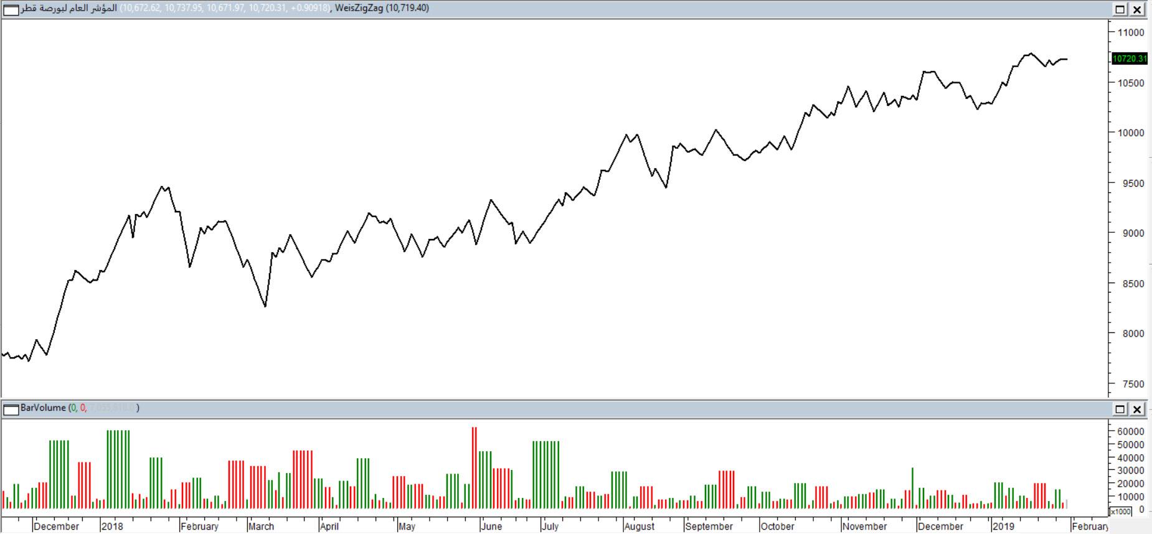Click the June label on time axis
The width and height of the screenshot is (1152, 534).
(491, 526)
